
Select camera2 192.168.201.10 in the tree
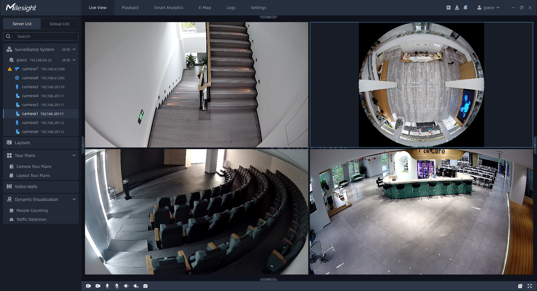[41, 87]
